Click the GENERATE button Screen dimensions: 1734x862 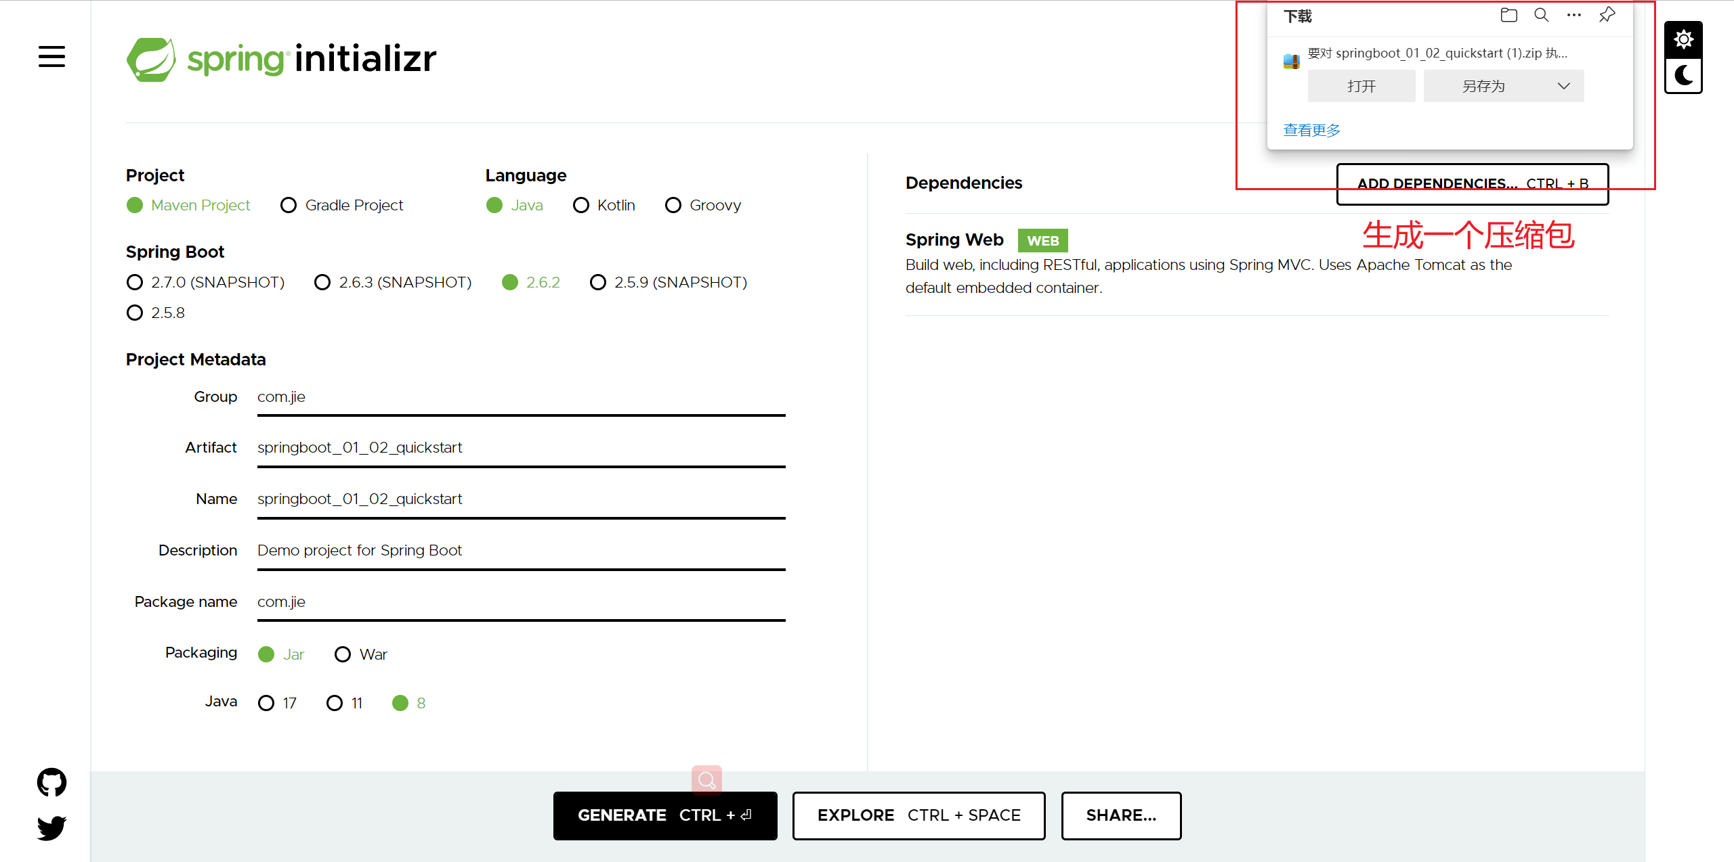tap(665, 815)
